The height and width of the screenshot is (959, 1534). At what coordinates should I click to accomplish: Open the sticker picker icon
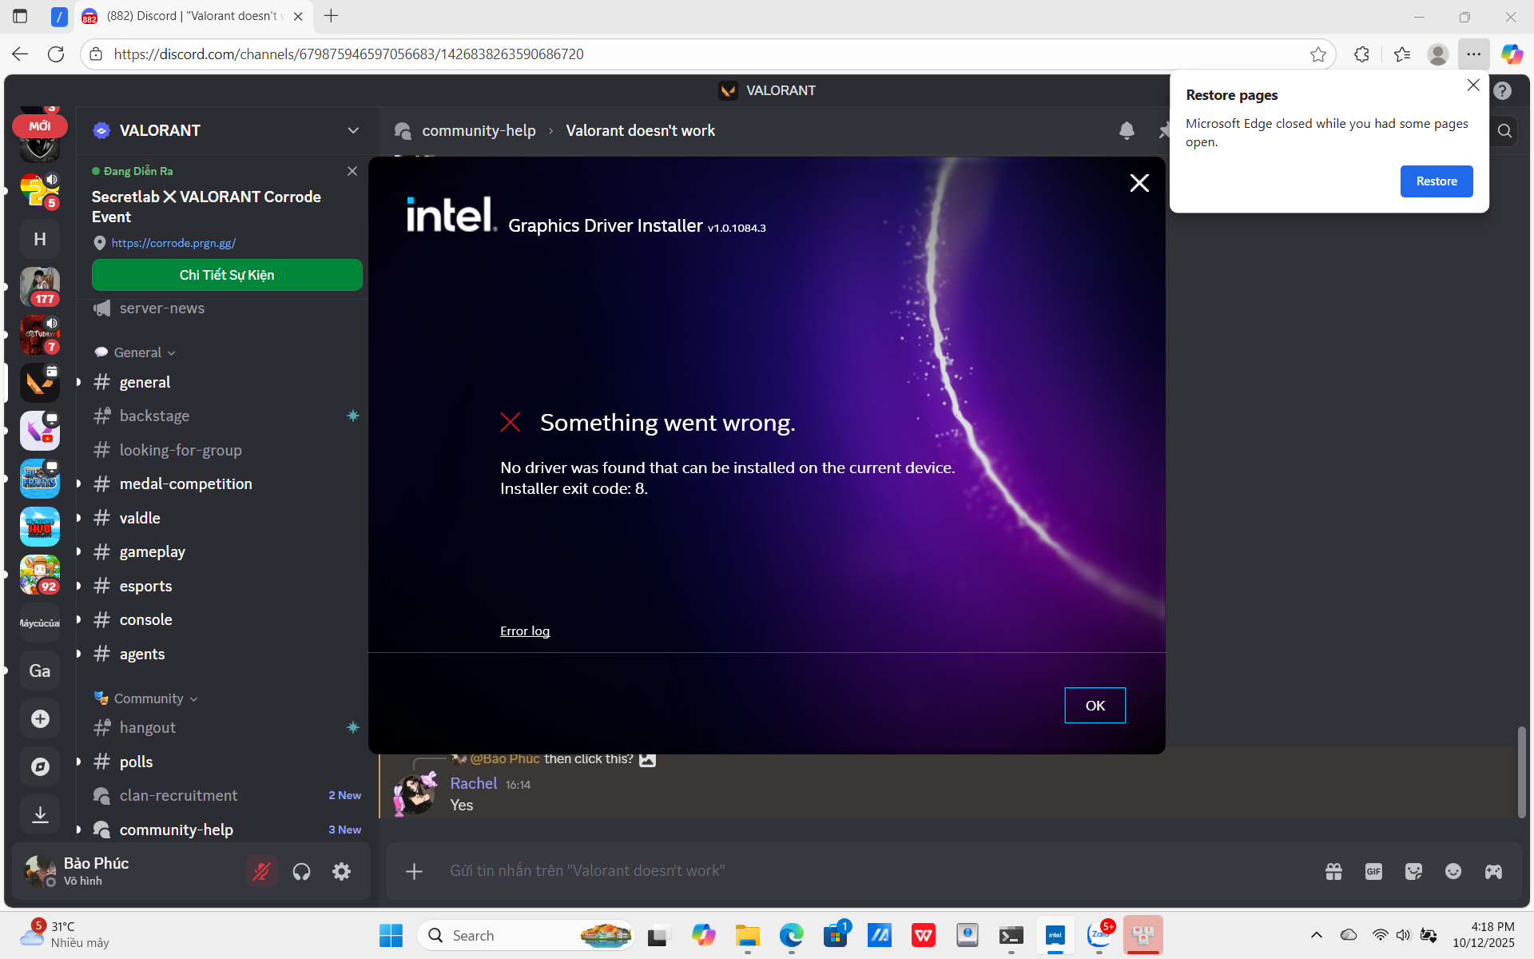(1413, 871)
